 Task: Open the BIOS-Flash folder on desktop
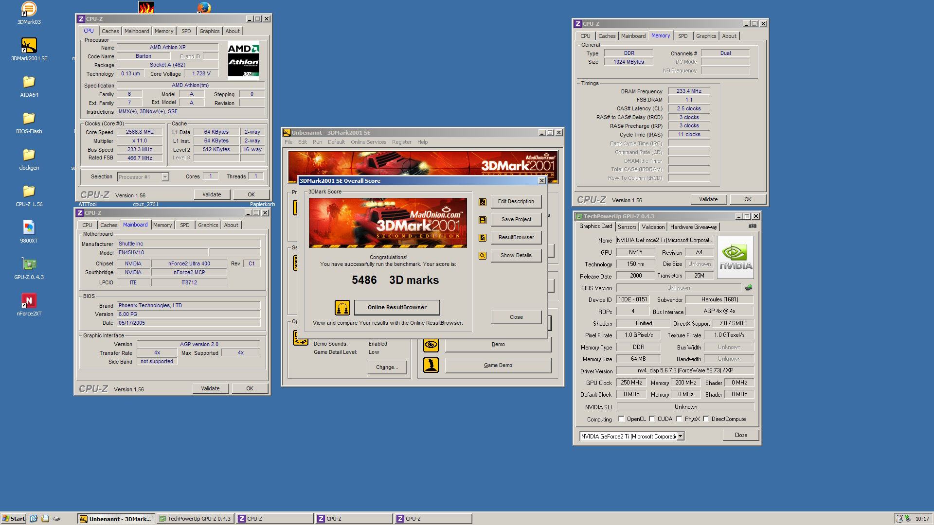pyautogui.click(x=29, y=122)
